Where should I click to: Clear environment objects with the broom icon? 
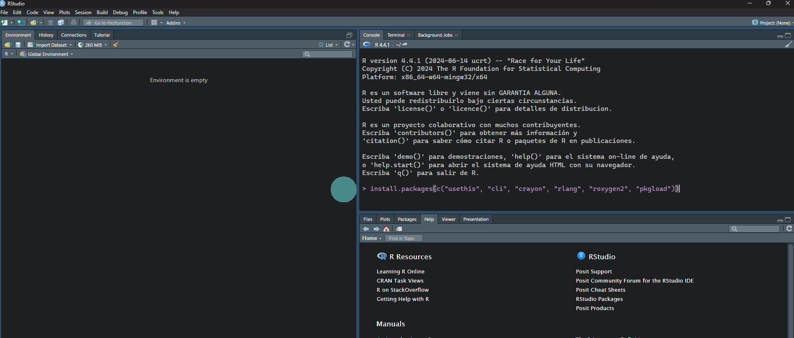116,45
